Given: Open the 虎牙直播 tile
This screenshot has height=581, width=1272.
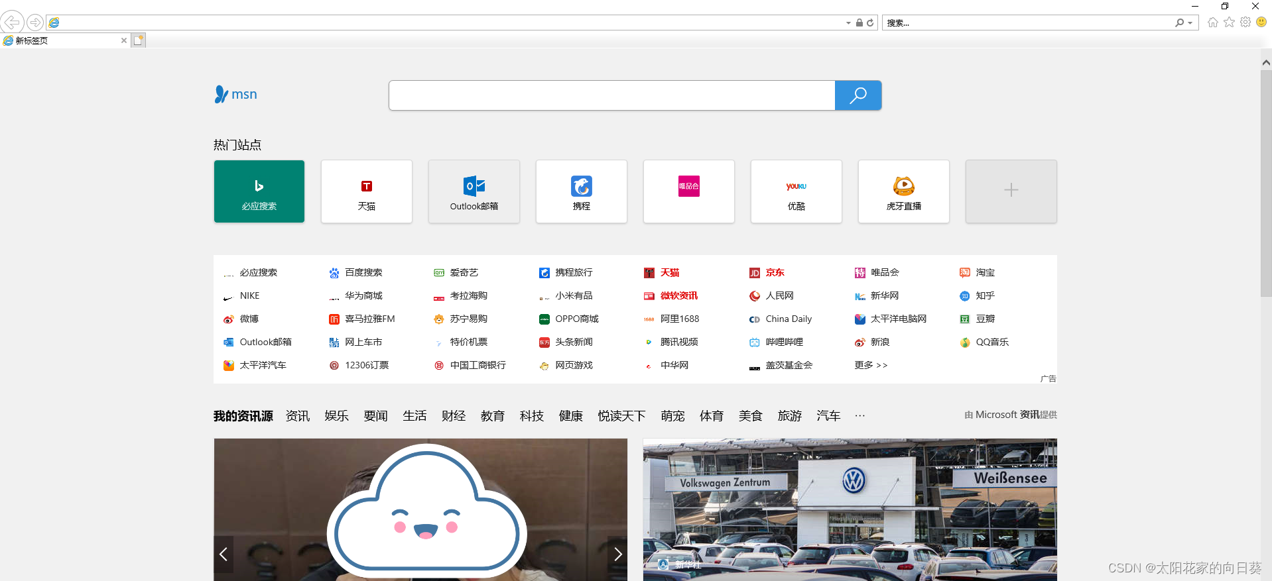Looking at the screenshot, I should (904, 191).
